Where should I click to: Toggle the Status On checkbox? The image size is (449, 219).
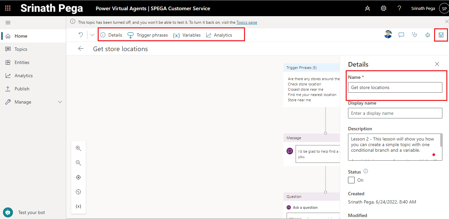coord(351,180)
